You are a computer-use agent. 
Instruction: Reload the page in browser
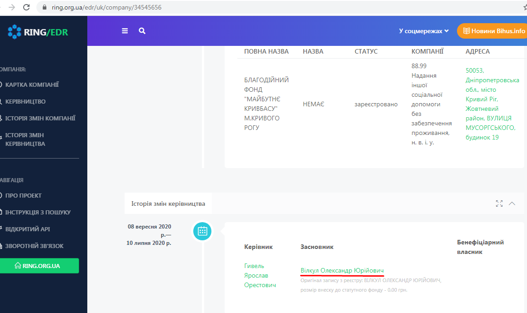(x=26, y=7)
